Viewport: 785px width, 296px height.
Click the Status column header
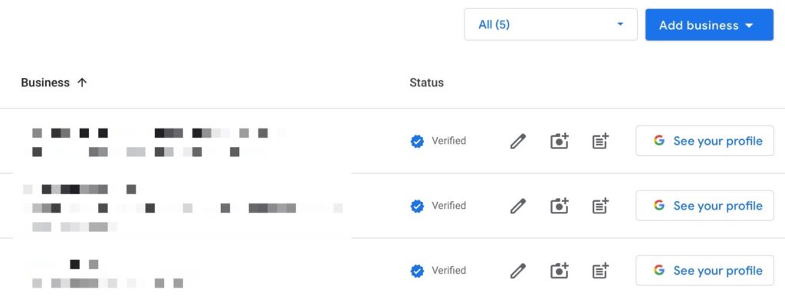[426, 83]
